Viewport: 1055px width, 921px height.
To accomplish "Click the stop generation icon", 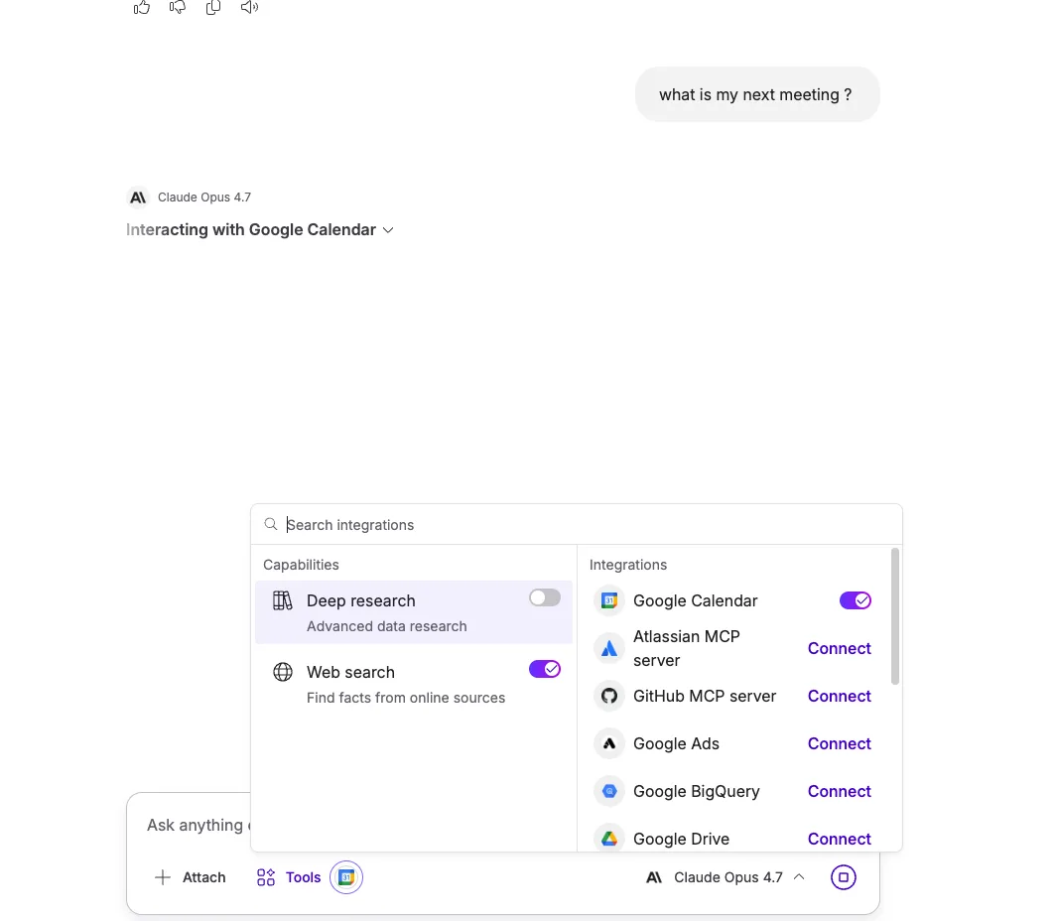I will tap(844, 877).
